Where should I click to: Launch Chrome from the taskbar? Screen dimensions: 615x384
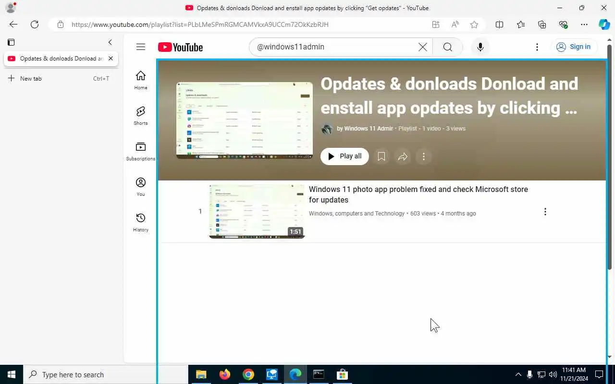[x=248, y=374]
